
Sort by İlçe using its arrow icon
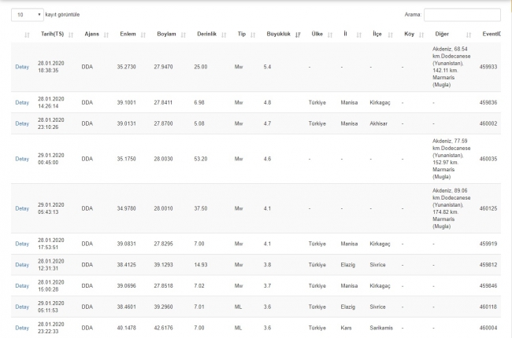[390, 35]
